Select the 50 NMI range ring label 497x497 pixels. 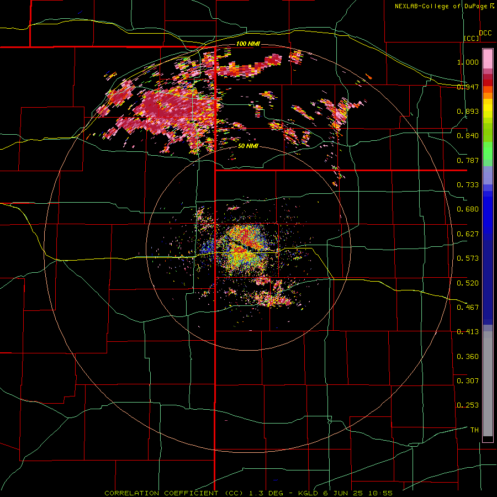tap(248, 146)
